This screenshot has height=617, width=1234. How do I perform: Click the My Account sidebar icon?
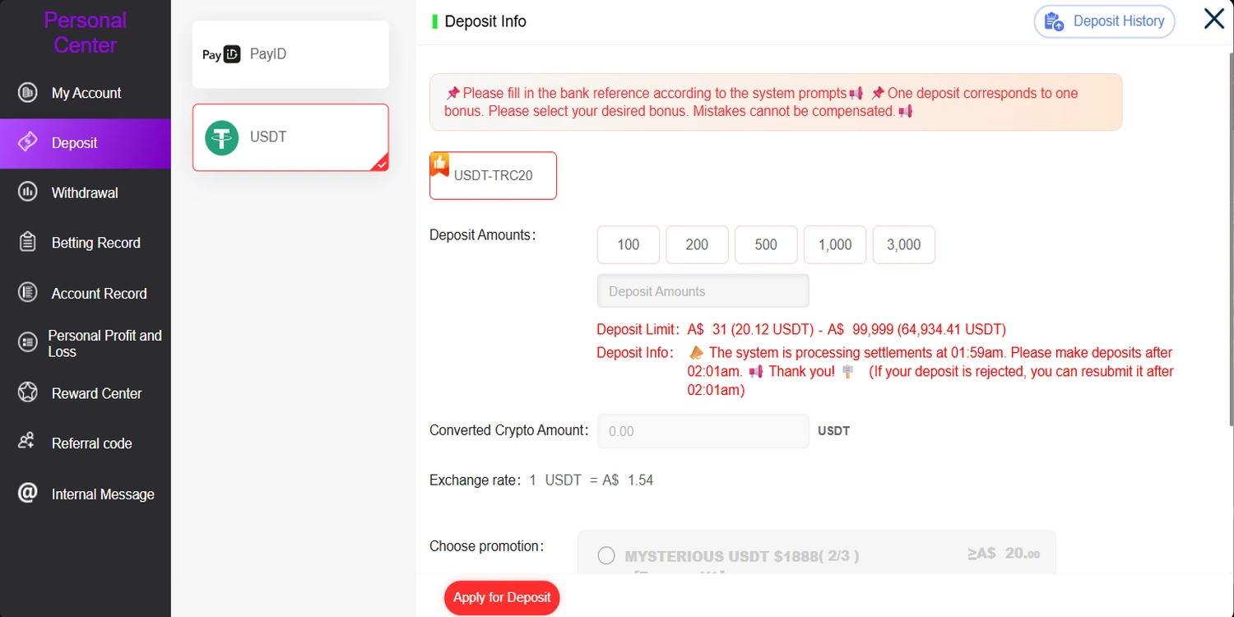28,92
